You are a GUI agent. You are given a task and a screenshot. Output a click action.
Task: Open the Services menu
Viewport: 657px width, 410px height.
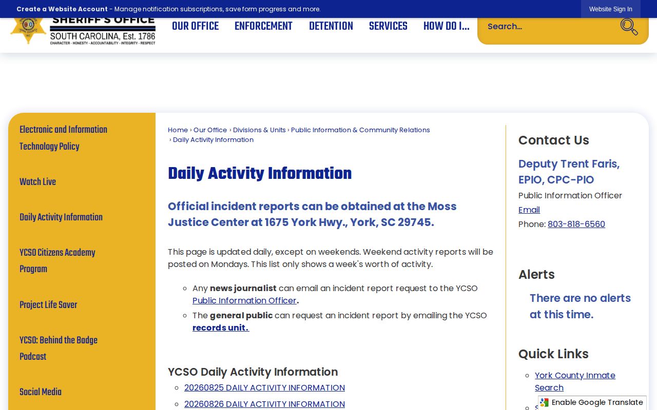[x=388, y=27]
